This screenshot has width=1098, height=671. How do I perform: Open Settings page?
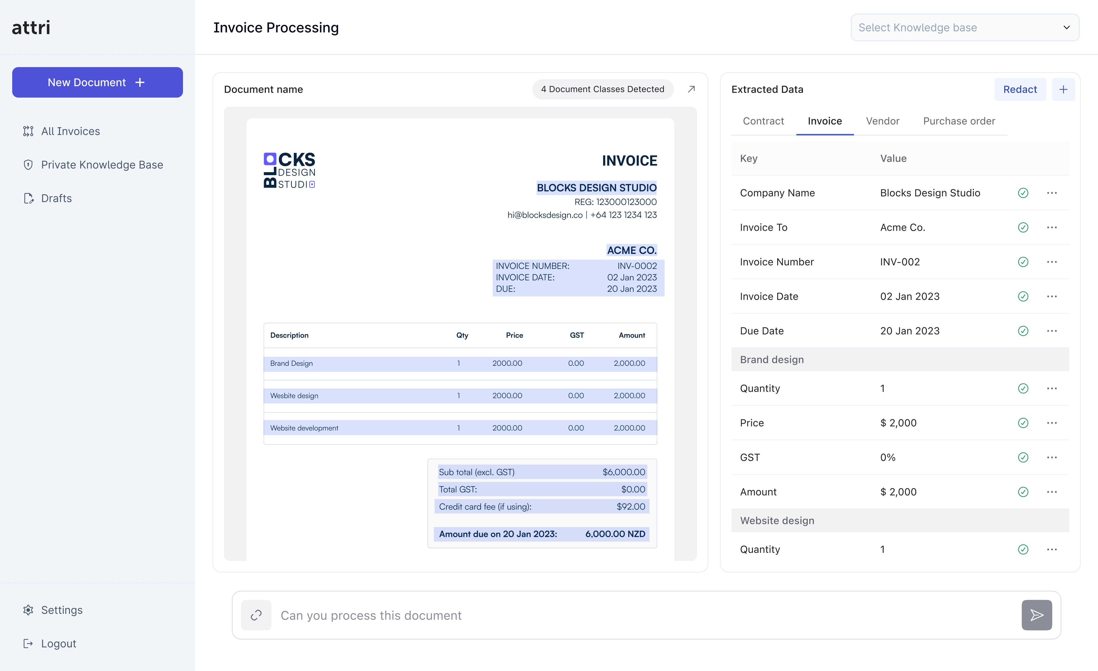pyautogui.click(x=53, y=610)
